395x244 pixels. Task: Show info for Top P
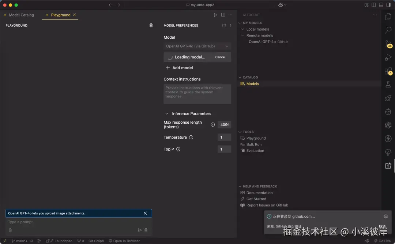tap(178, 149)
